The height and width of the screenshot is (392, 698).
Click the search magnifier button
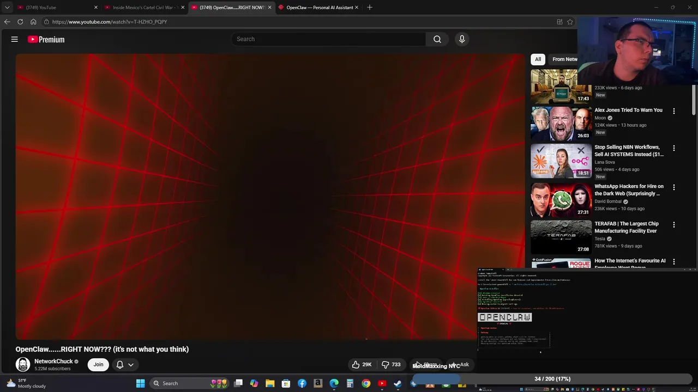point(437,39)
